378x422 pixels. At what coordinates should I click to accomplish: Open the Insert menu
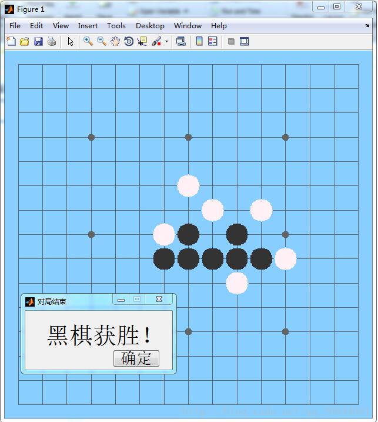point(88,26)
